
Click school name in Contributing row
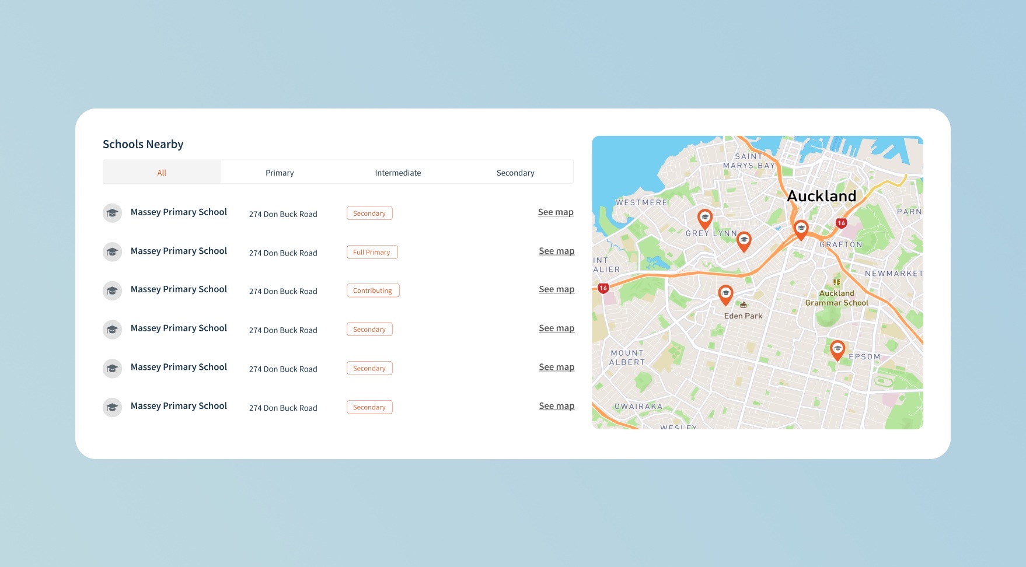tap(179, 289)
